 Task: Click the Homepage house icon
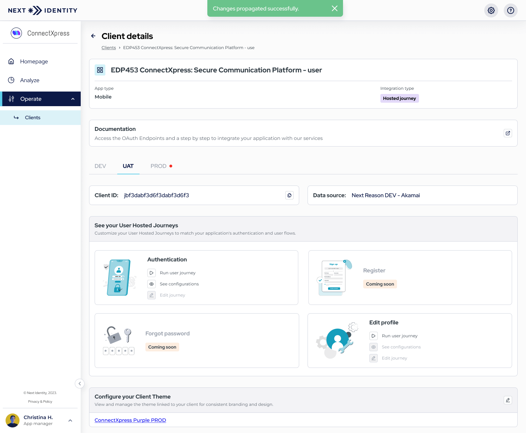click(11, 61)
